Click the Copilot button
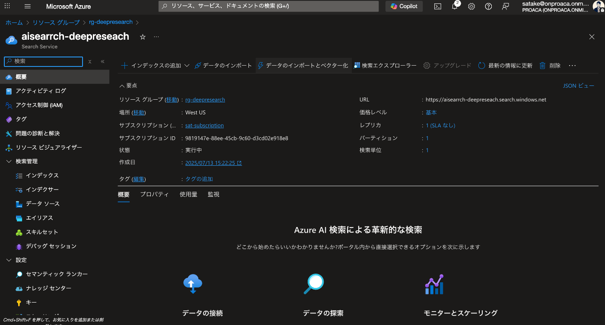Image resolution: width=605 pixels, height=325 pixels. point(404,6)
